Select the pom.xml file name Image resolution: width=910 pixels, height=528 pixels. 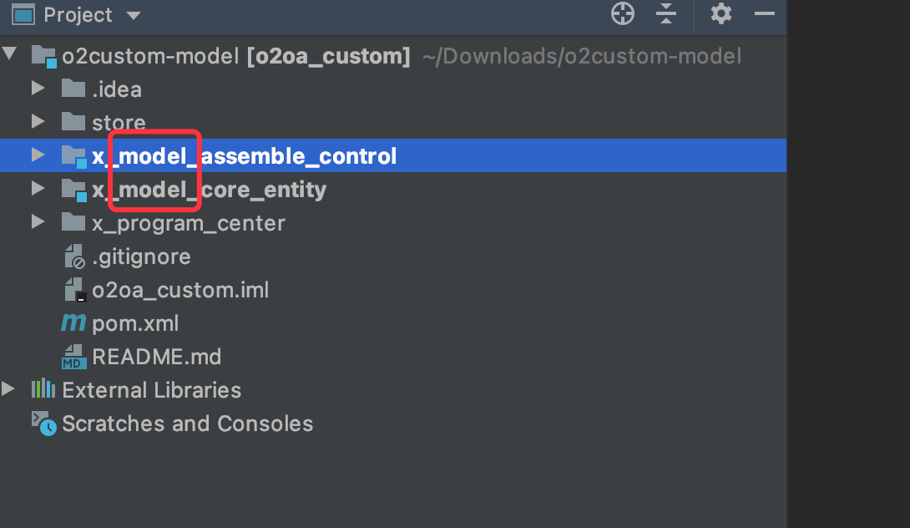pyautogui.click(x=135, y=323)
